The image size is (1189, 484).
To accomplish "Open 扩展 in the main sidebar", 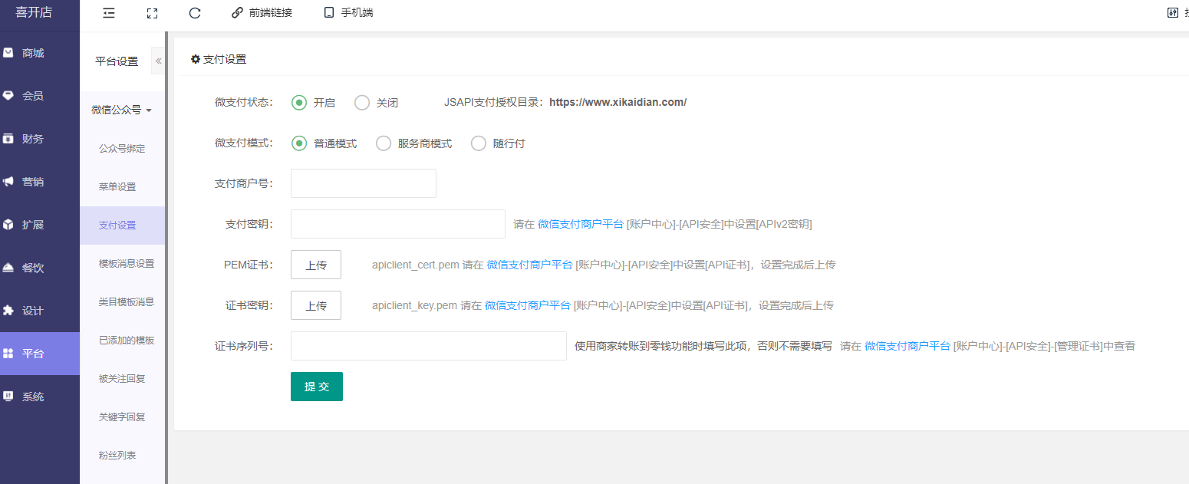I will (40, 225).
